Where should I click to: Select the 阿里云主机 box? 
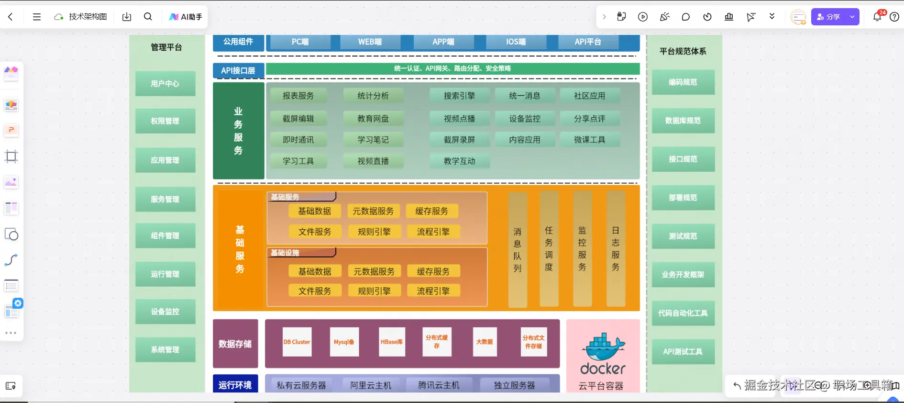pos(371,385)
